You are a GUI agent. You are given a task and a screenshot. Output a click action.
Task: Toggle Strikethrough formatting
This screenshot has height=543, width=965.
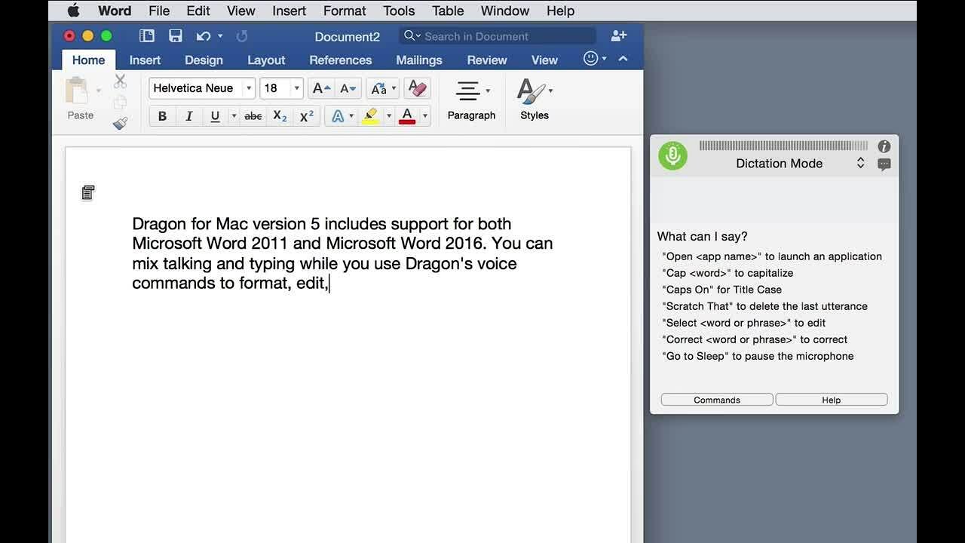254,116
